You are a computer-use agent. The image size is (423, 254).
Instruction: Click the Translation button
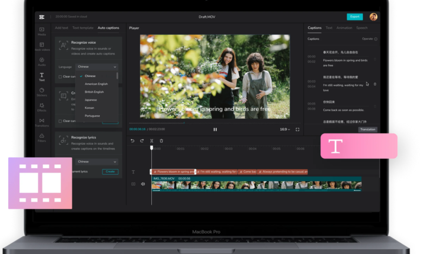(x=368, y=129)
